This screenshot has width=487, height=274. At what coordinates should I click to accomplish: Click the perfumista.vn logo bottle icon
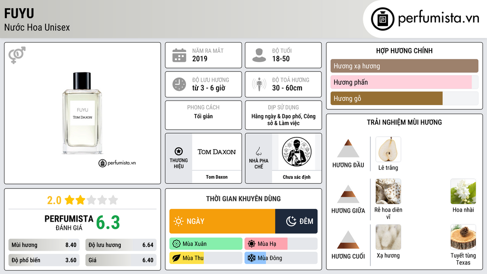point(382,19)
